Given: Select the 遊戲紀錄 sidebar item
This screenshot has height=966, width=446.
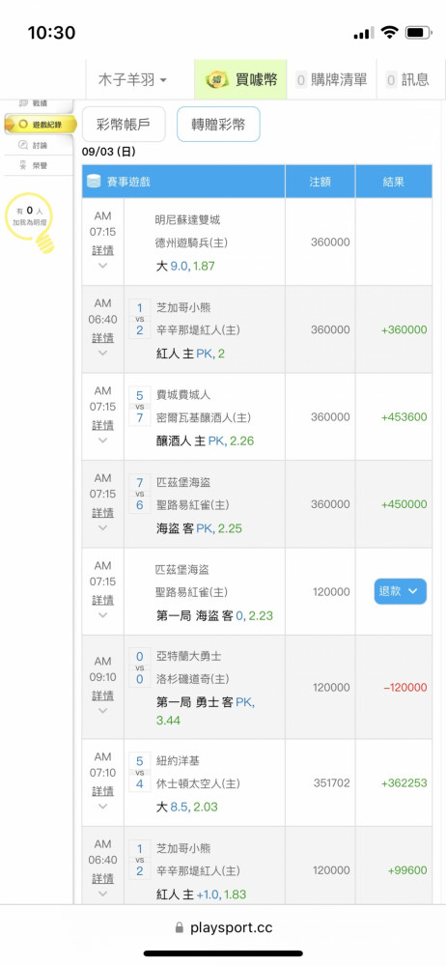Looking at the screenshot, I should pyautogui.click(x=42, y=125).
